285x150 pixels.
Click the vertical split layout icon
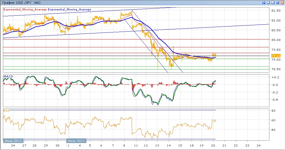pos(268,2)
